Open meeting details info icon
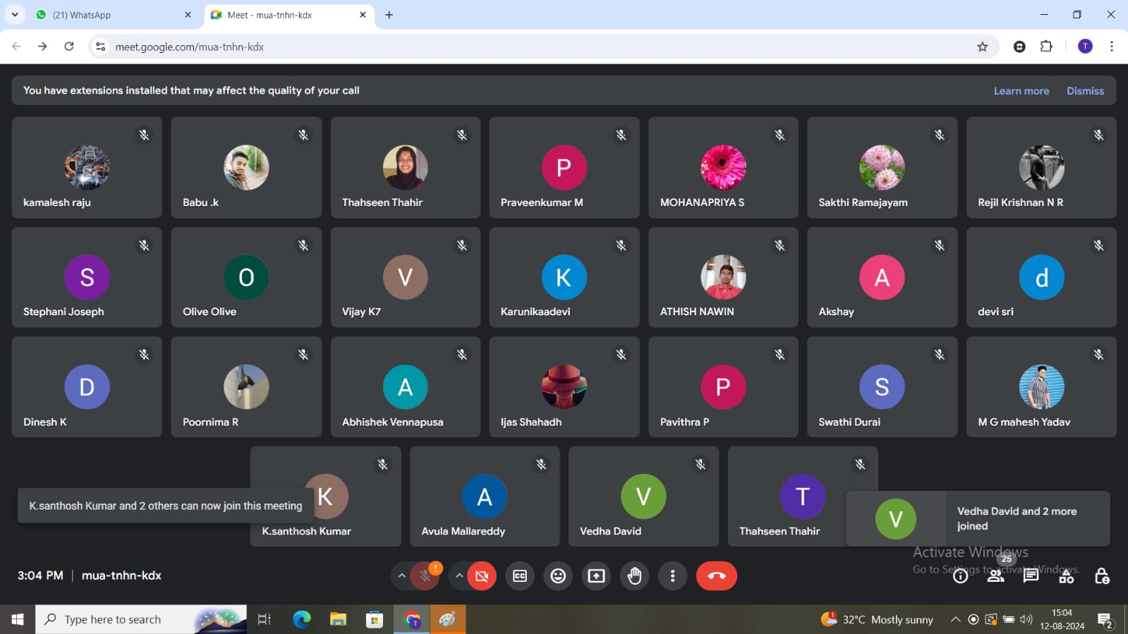The image size is (1128, 634). coord(960,576)
